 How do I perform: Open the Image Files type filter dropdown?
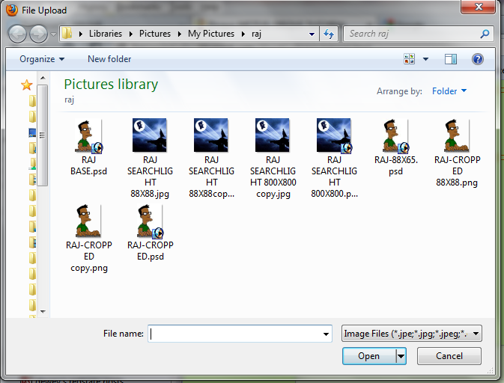coord(411,334)
